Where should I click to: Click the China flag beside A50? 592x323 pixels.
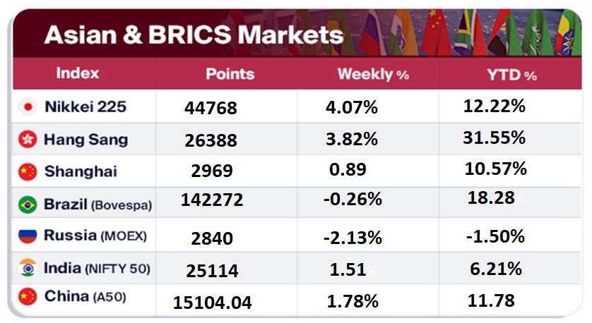coord(28,298)
